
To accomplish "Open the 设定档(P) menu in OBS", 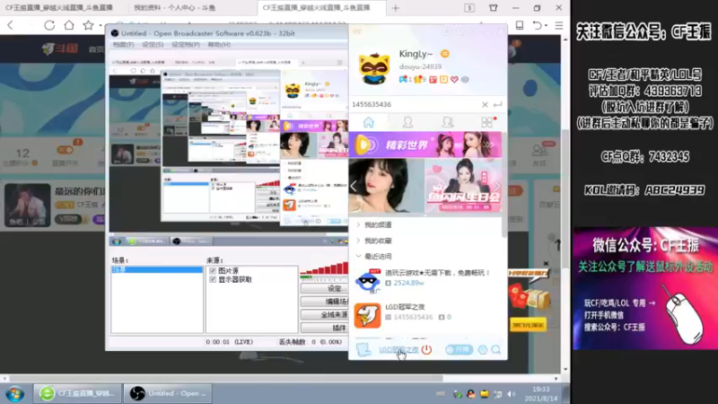I will (x=186, y=44).
